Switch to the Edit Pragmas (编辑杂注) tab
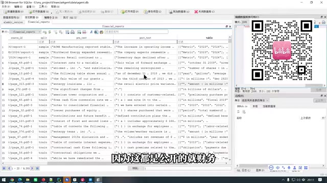Screen dimensions: 327x183 [x=51, y=17]
